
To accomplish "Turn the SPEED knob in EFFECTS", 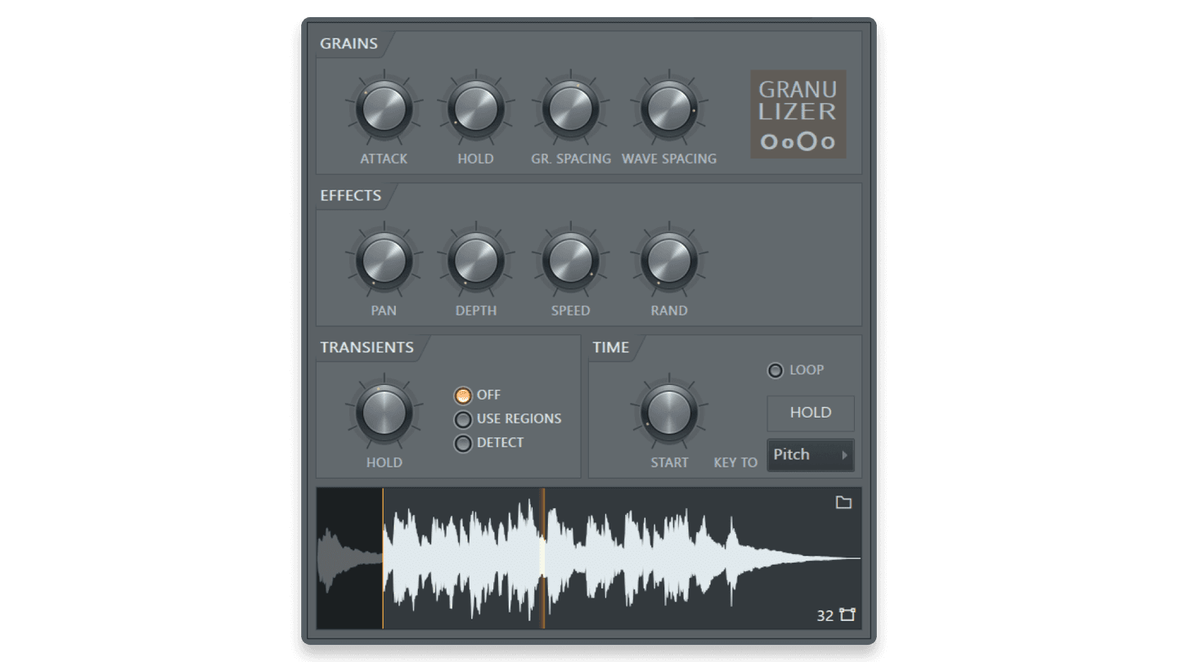I will click(570, 262).
